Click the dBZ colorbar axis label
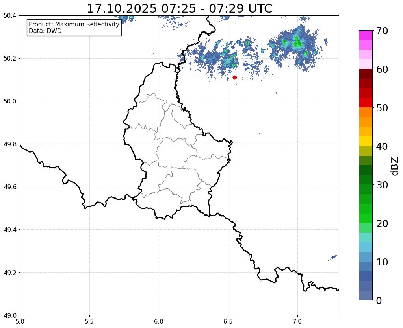This screenshot has height=328, width=403. pos(395,166)
